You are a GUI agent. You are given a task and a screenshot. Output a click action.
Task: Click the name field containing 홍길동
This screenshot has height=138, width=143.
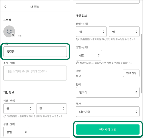click(35, 51)
